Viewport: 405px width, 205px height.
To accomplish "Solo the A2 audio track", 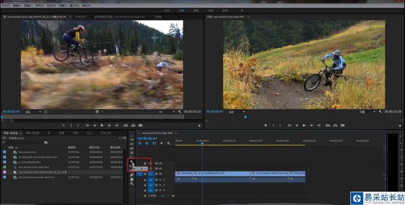I will [164, 185].
